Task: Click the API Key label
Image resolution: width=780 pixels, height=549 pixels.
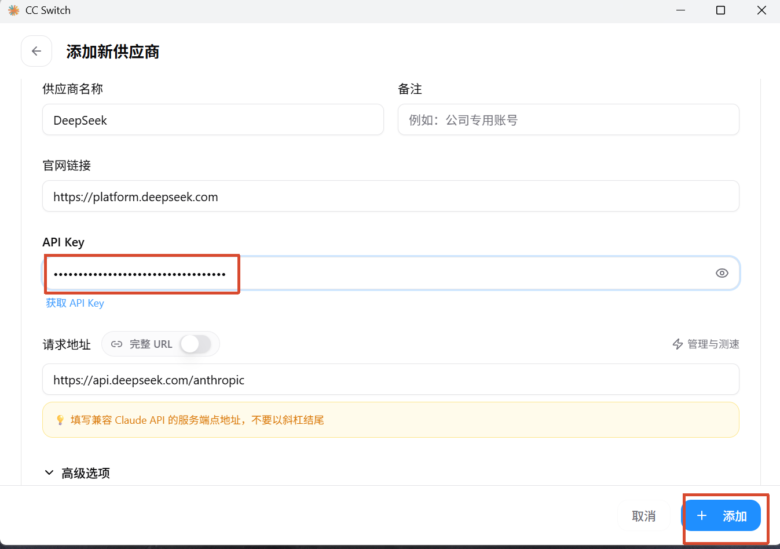Action: coord(64,242)
